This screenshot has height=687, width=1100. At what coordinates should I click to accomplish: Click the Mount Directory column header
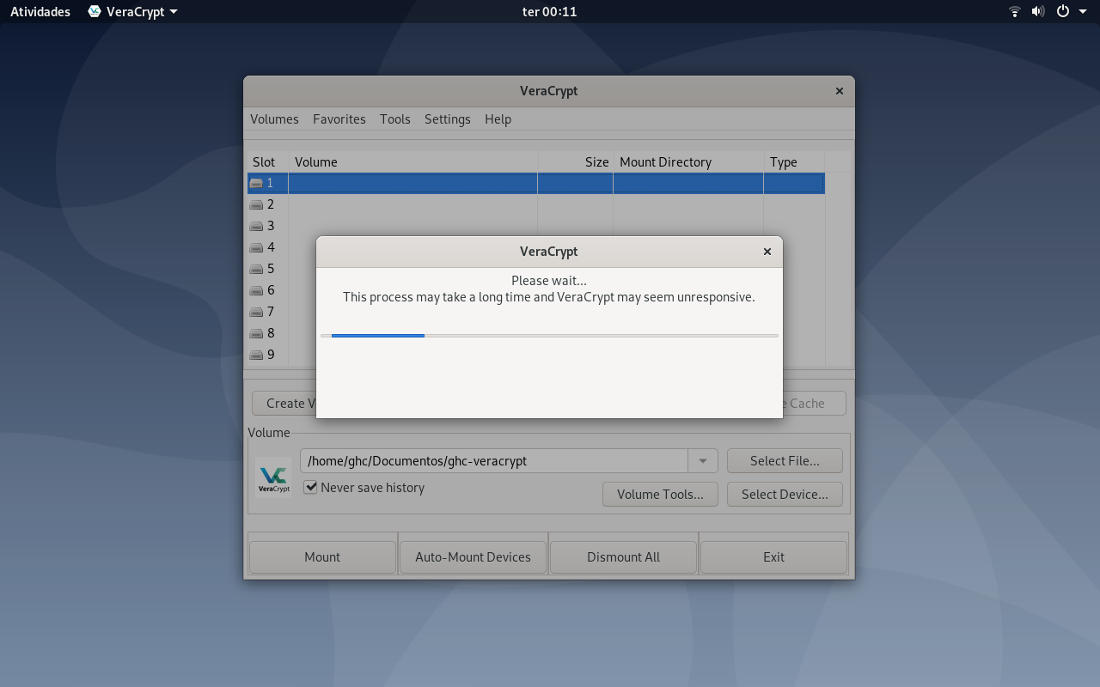688,162
